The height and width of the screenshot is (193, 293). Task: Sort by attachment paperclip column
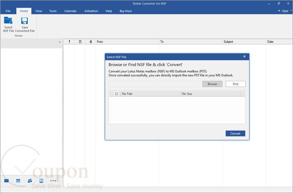91,42
